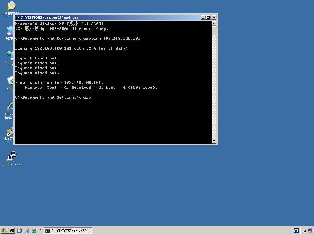The height and width of the screenshot is (235, 314).
Task: Click the CH language bar indicator
Action: coord(296,231)
